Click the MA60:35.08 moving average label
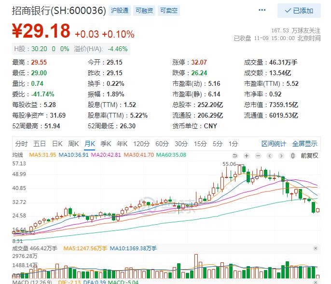Screen dimensions: 331x284 171,155
